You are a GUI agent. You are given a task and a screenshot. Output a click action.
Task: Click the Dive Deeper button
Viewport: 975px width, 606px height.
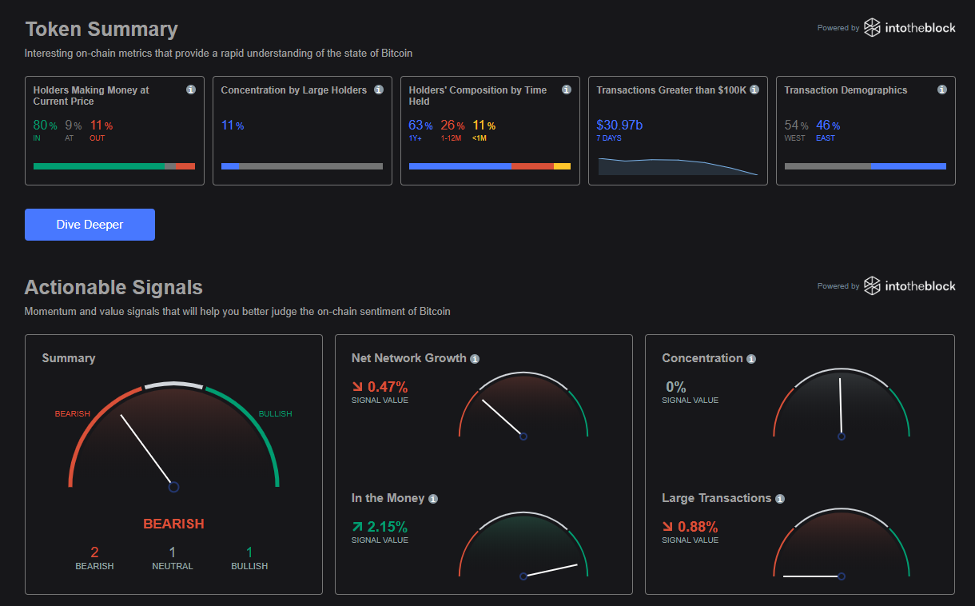click(x=90, y=225)
